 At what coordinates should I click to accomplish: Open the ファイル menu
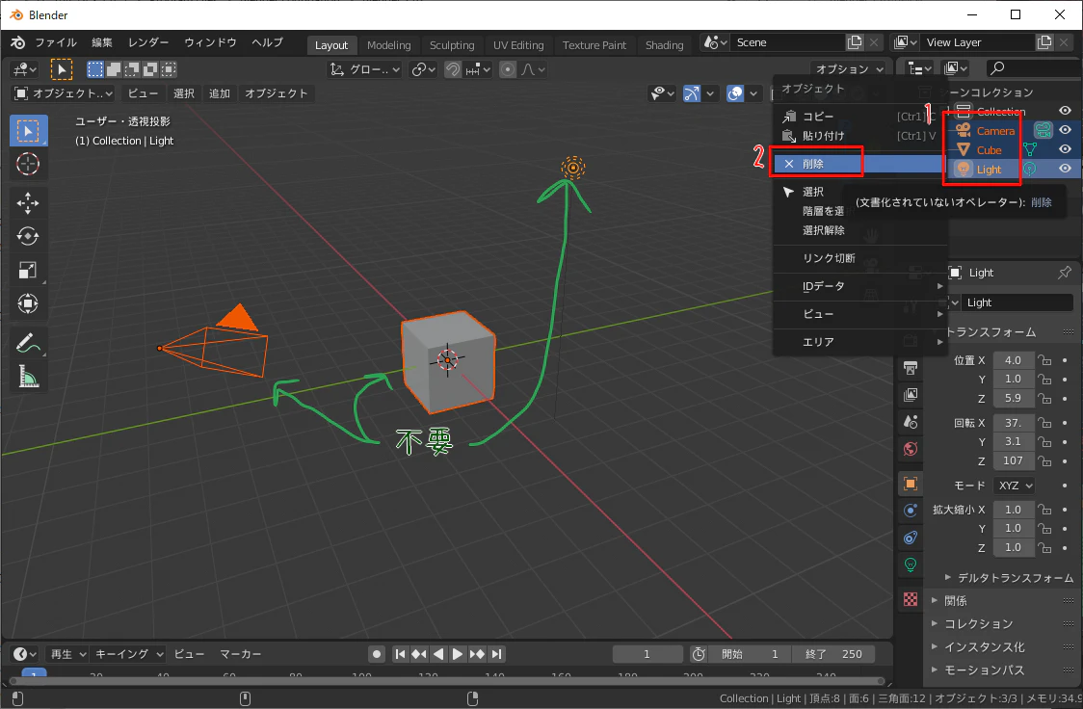click(x=55, y=42)
